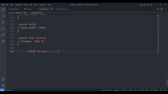168x94 pixels.
Task: Click the OFFER Section breadcrumb symbol
Action: click(36, 13)
